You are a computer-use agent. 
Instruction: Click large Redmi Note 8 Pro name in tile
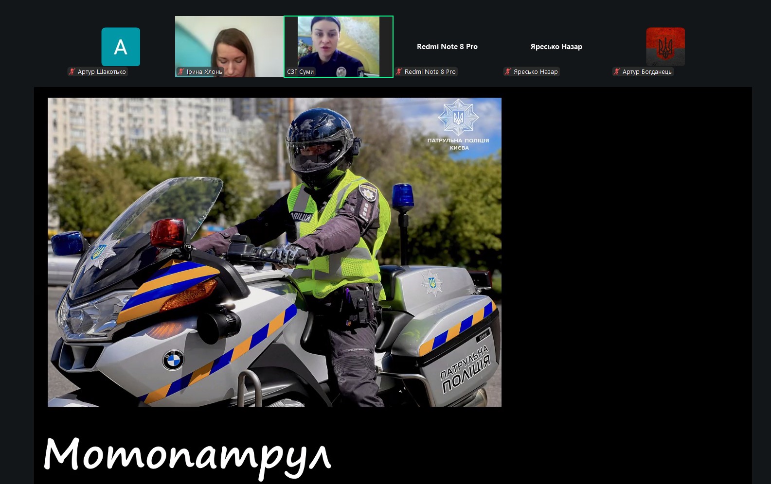(447, 47)
